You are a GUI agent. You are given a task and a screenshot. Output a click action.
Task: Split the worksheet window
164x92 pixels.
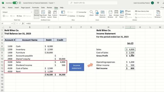pyautogui.click(x=128, y=11)
